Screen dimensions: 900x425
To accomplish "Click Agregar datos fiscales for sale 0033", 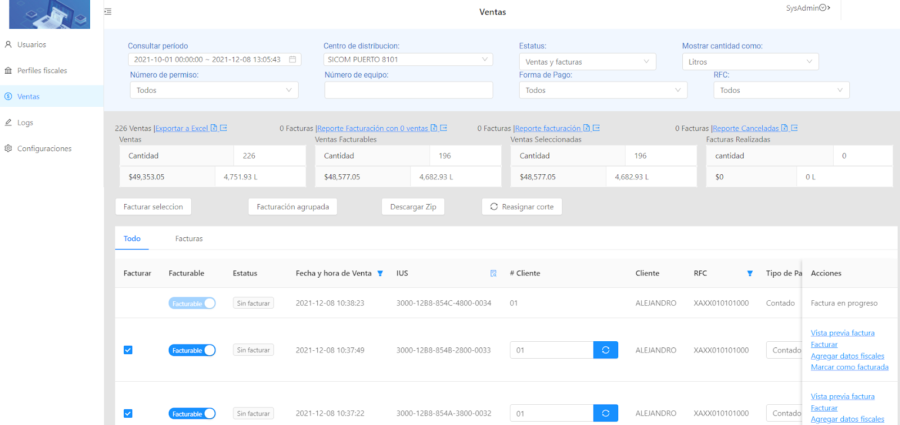I will pos(848,356).
